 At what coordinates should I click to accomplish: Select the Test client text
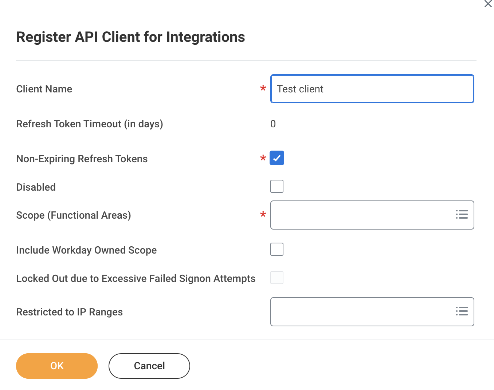(x=300, y=89)
